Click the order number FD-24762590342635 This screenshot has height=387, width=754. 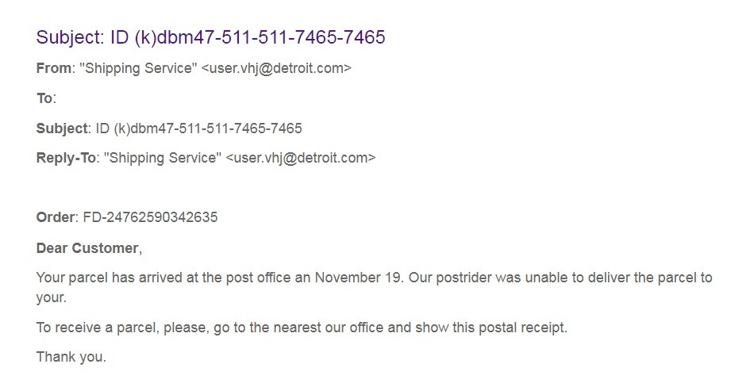(150, 217)
